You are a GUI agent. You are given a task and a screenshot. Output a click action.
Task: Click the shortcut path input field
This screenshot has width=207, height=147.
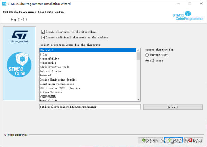(x=90, y=107)
